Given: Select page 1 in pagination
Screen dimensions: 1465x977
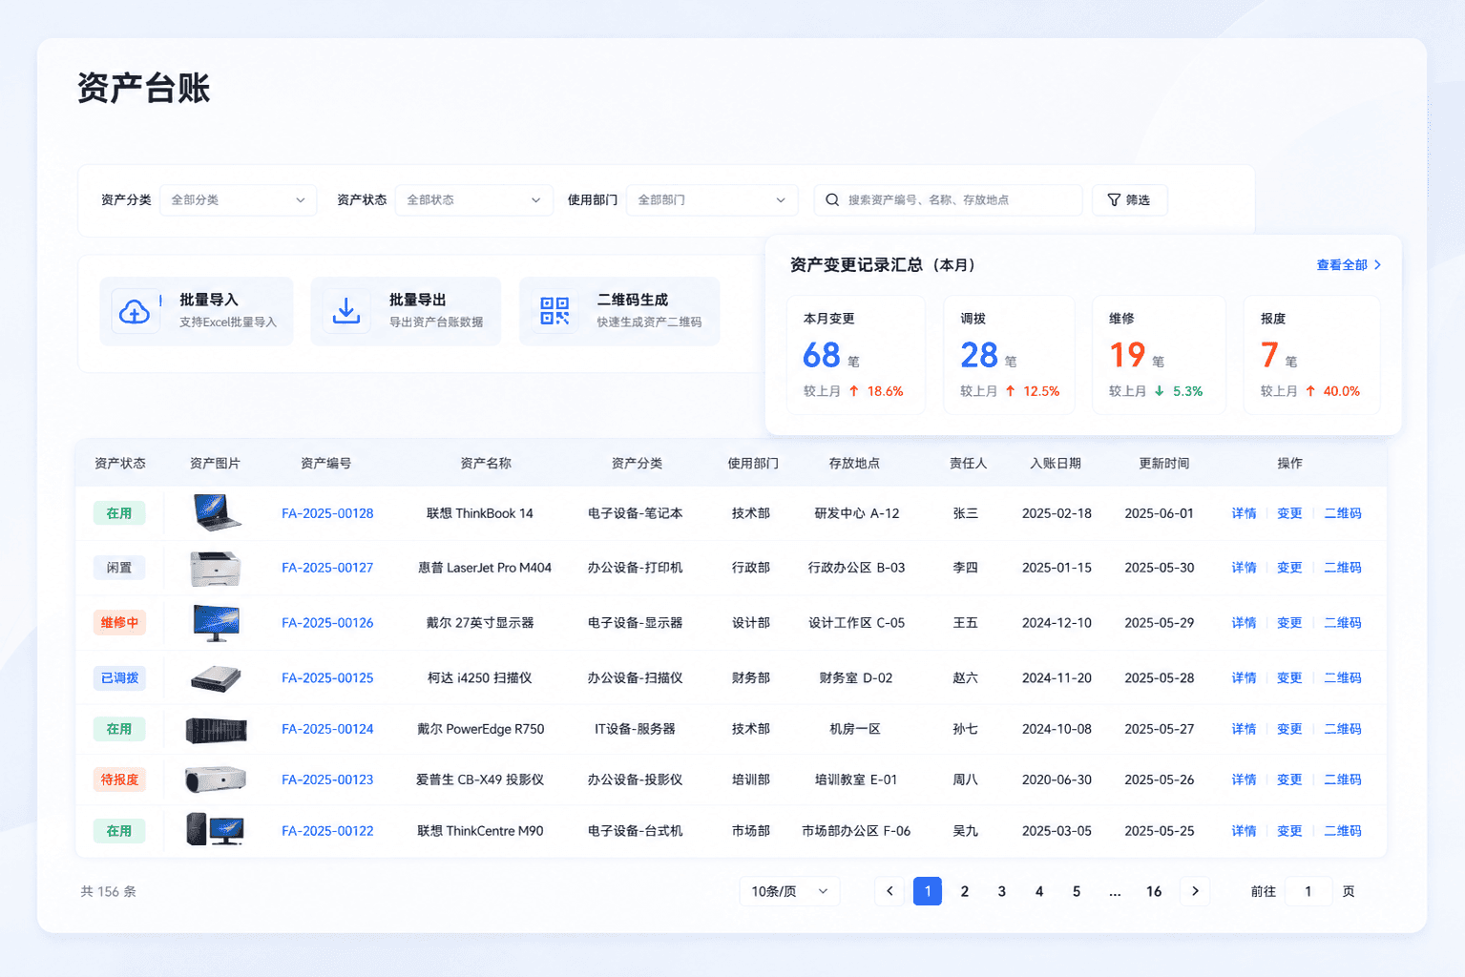Looking at the screenshot, I should pyautogui.click(x=928, y=891).
